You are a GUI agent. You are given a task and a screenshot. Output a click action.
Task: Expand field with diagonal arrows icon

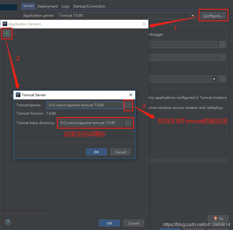(222, 57)
